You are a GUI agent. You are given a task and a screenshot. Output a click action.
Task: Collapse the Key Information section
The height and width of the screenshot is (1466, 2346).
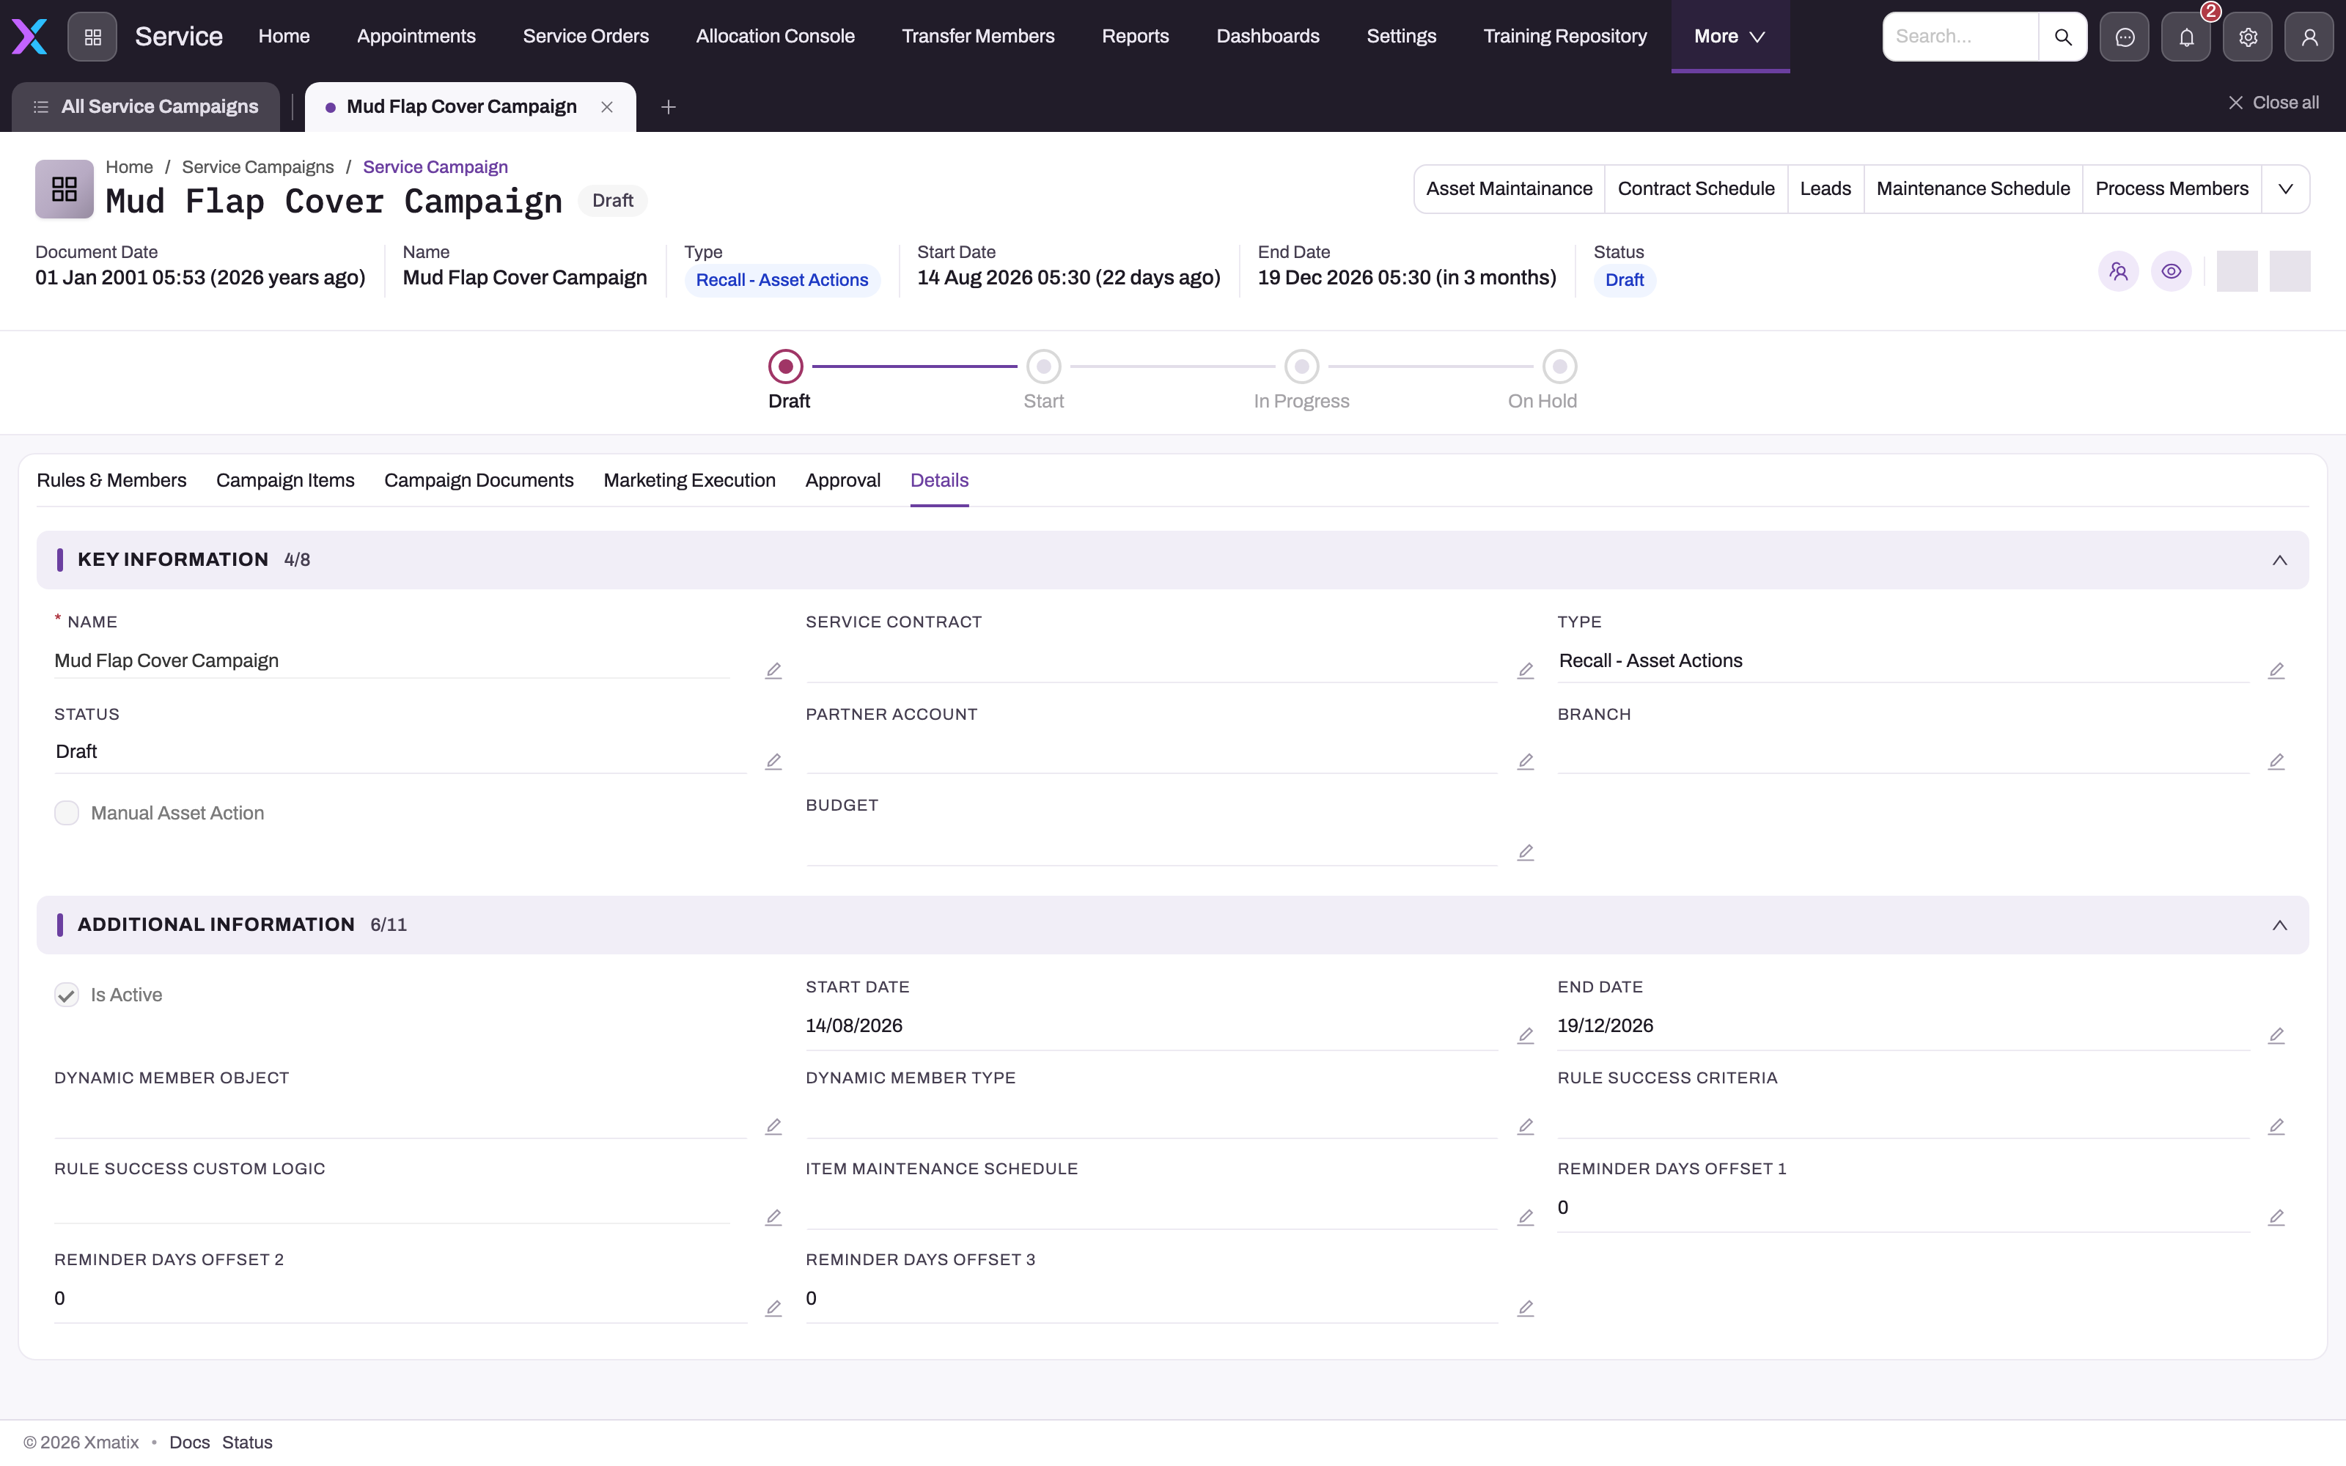pos(2279,561)
